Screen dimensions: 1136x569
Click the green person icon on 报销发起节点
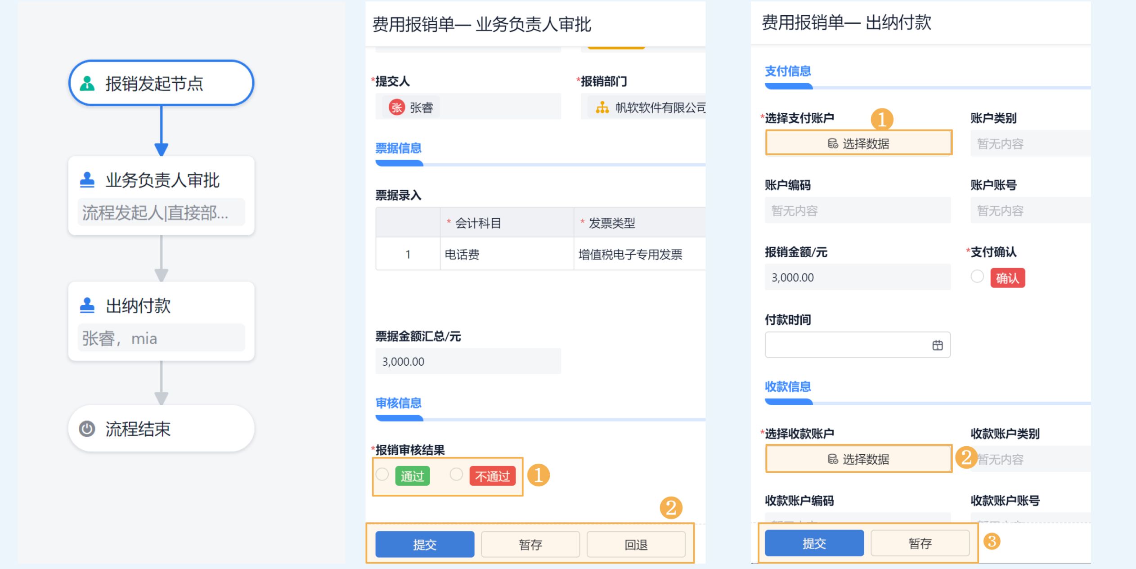coord(87,84)
